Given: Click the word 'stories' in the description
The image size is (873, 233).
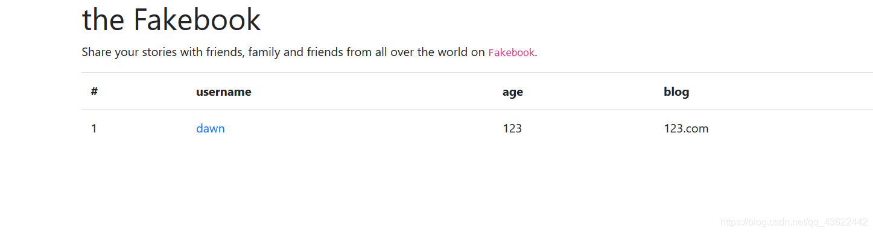Looking at the screenshot, I should (160, 52).
